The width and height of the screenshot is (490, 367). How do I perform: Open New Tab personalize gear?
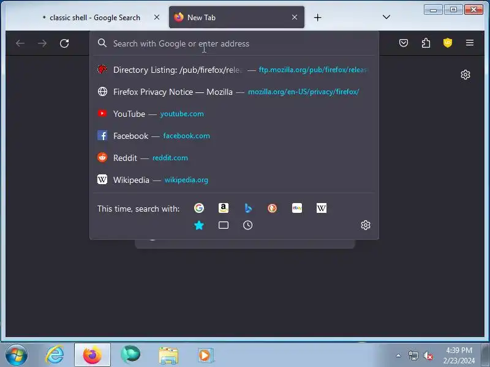pyautogui.click(x=466, y=75)
